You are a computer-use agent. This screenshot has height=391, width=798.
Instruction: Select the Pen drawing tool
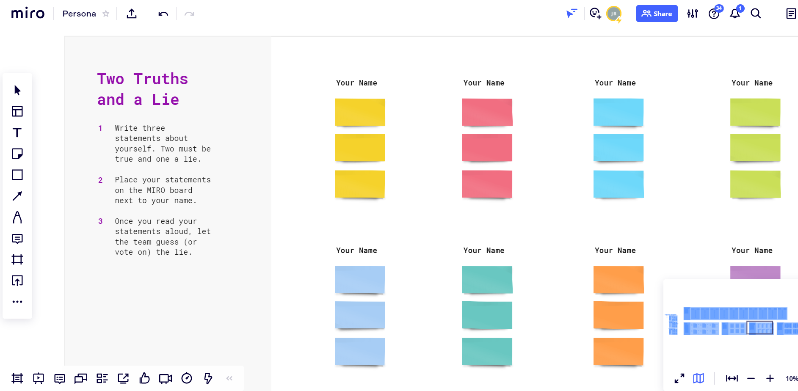(17, 217)
